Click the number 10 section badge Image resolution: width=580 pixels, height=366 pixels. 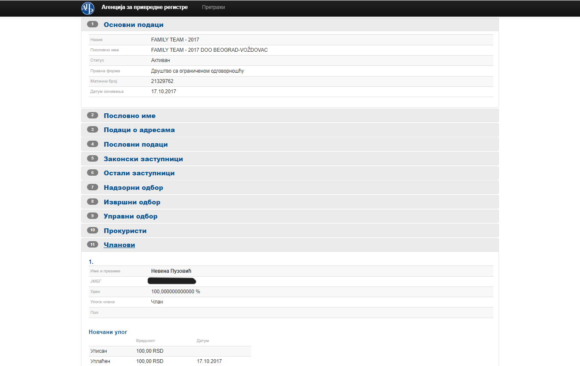[x=93, y=230]
